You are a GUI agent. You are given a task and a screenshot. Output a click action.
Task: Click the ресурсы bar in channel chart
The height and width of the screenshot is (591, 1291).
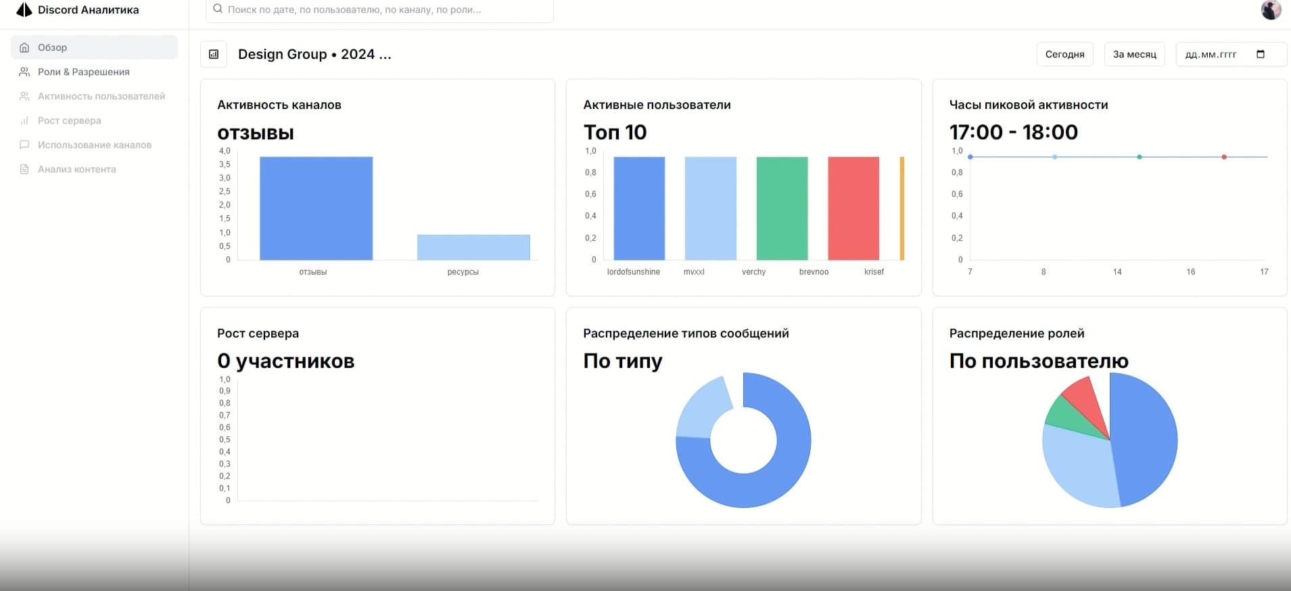(x=473, y=247)
